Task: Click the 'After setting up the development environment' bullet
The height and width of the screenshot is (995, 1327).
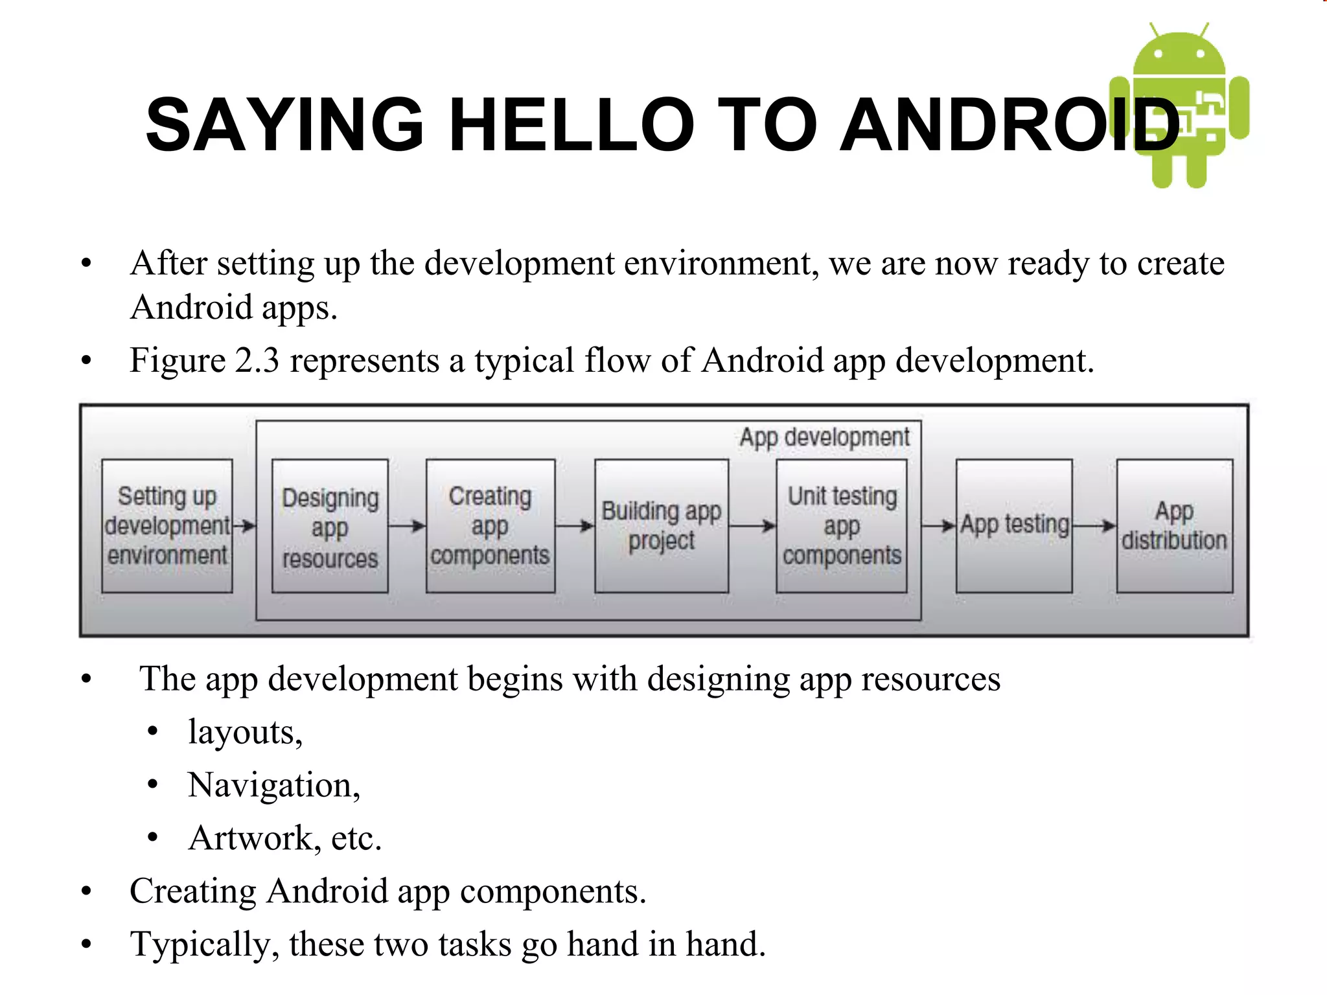Action: (677, 284)
